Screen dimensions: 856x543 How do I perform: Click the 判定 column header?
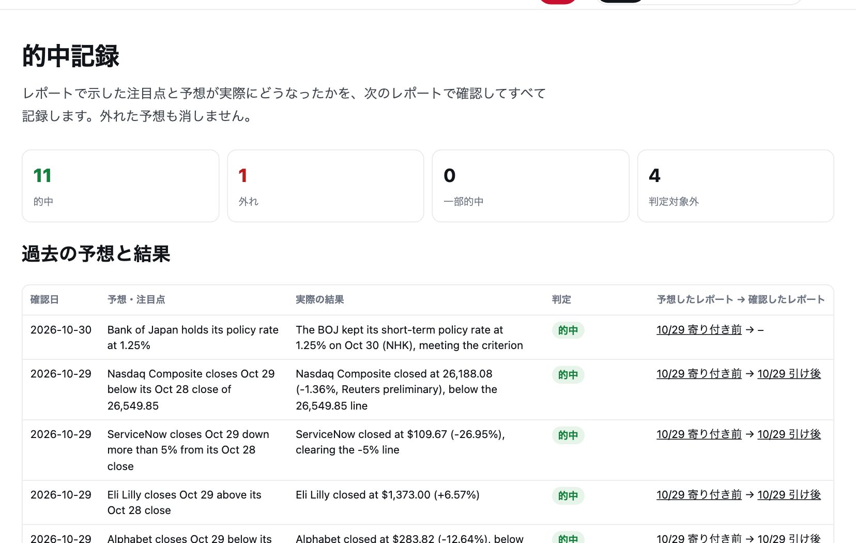pyautogui.click(x=561, y=299)
